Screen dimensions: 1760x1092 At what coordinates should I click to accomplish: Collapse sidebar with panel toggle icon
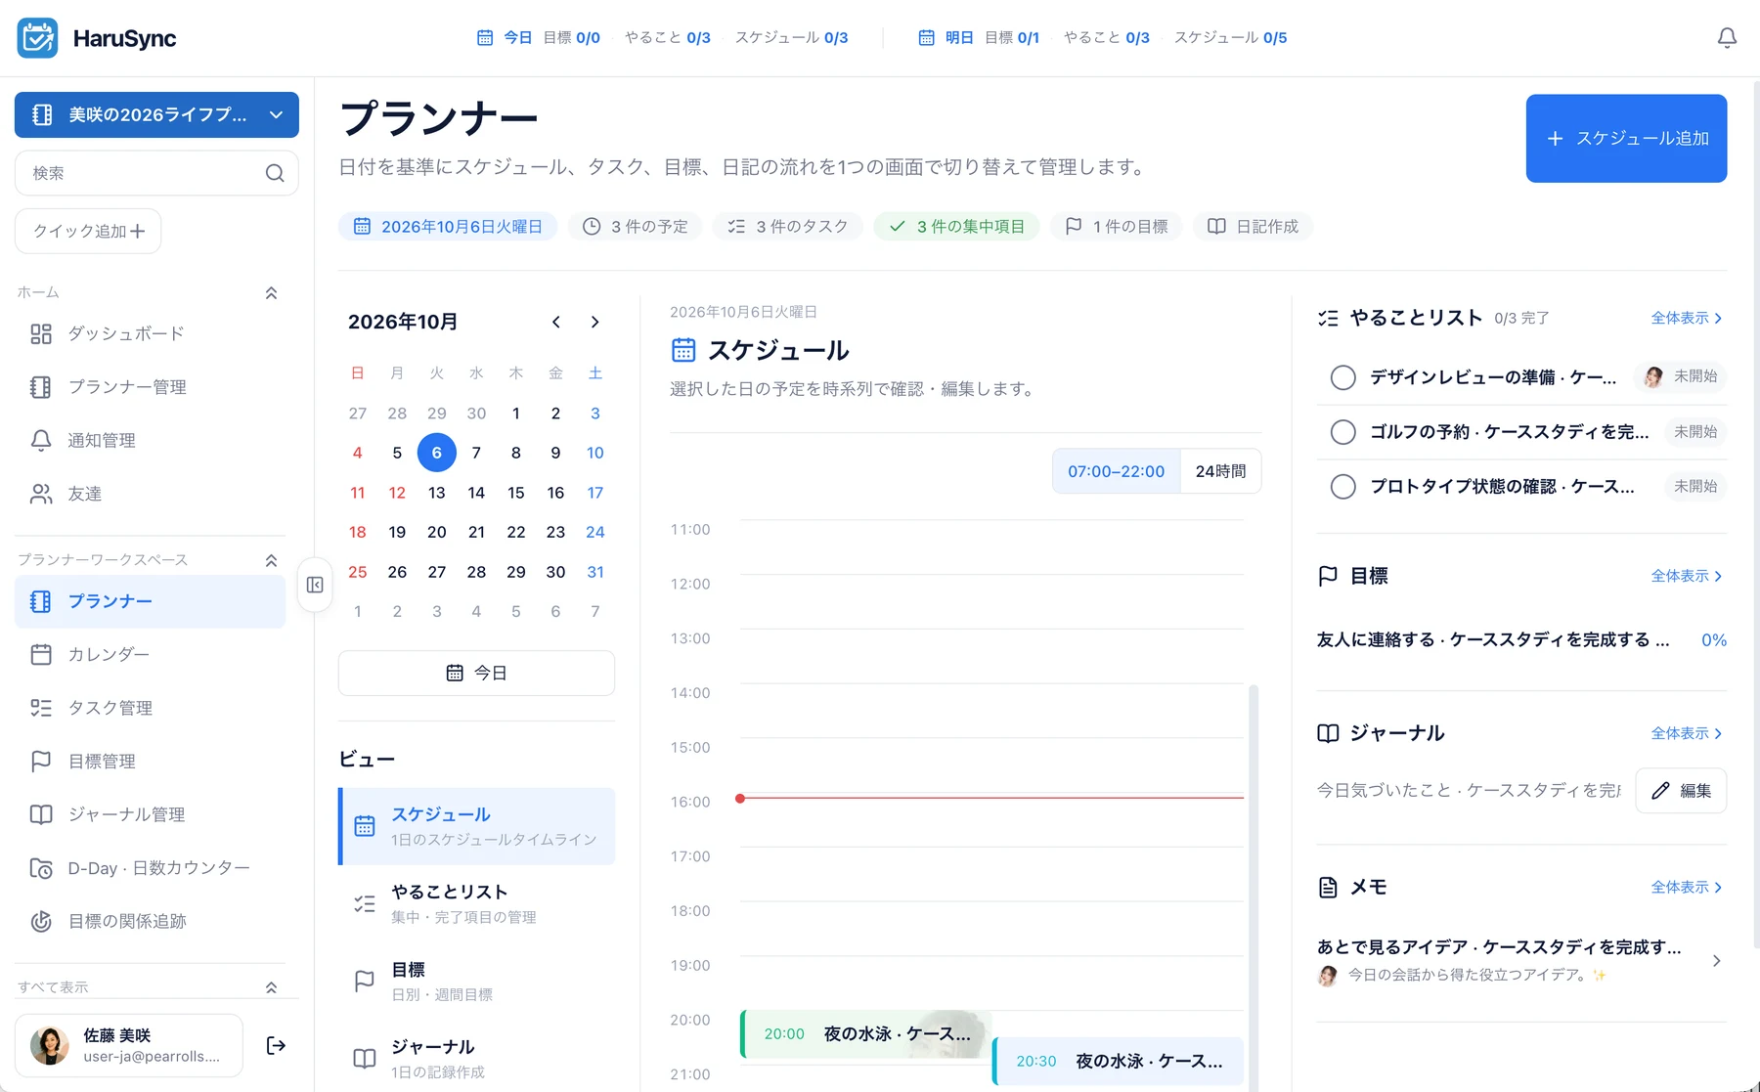pyautogui.click(x=315, y=585)
